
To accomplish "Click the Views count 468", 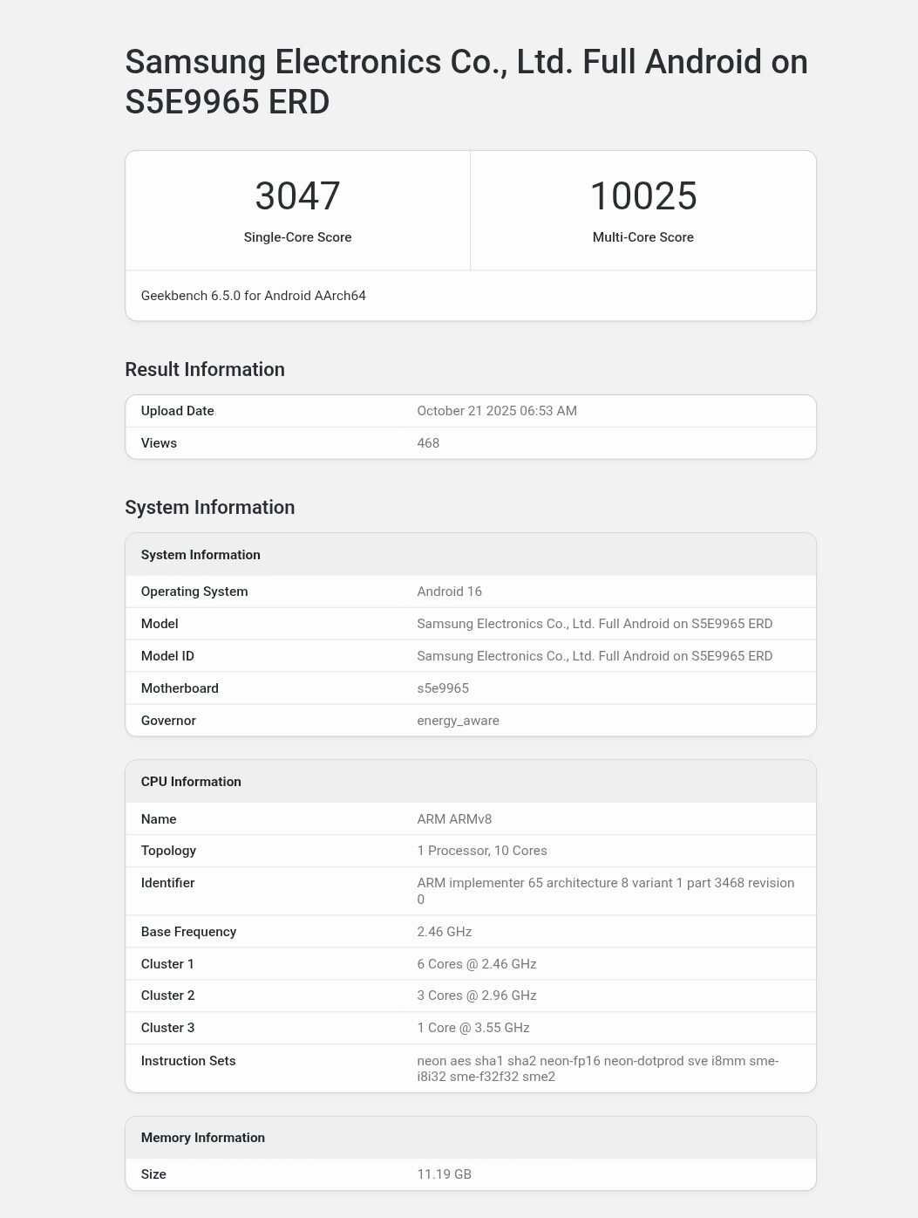I will [x=428, y=443].
